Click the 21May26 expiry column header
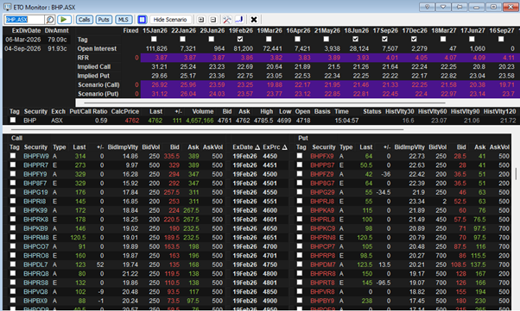 [327, 30]
